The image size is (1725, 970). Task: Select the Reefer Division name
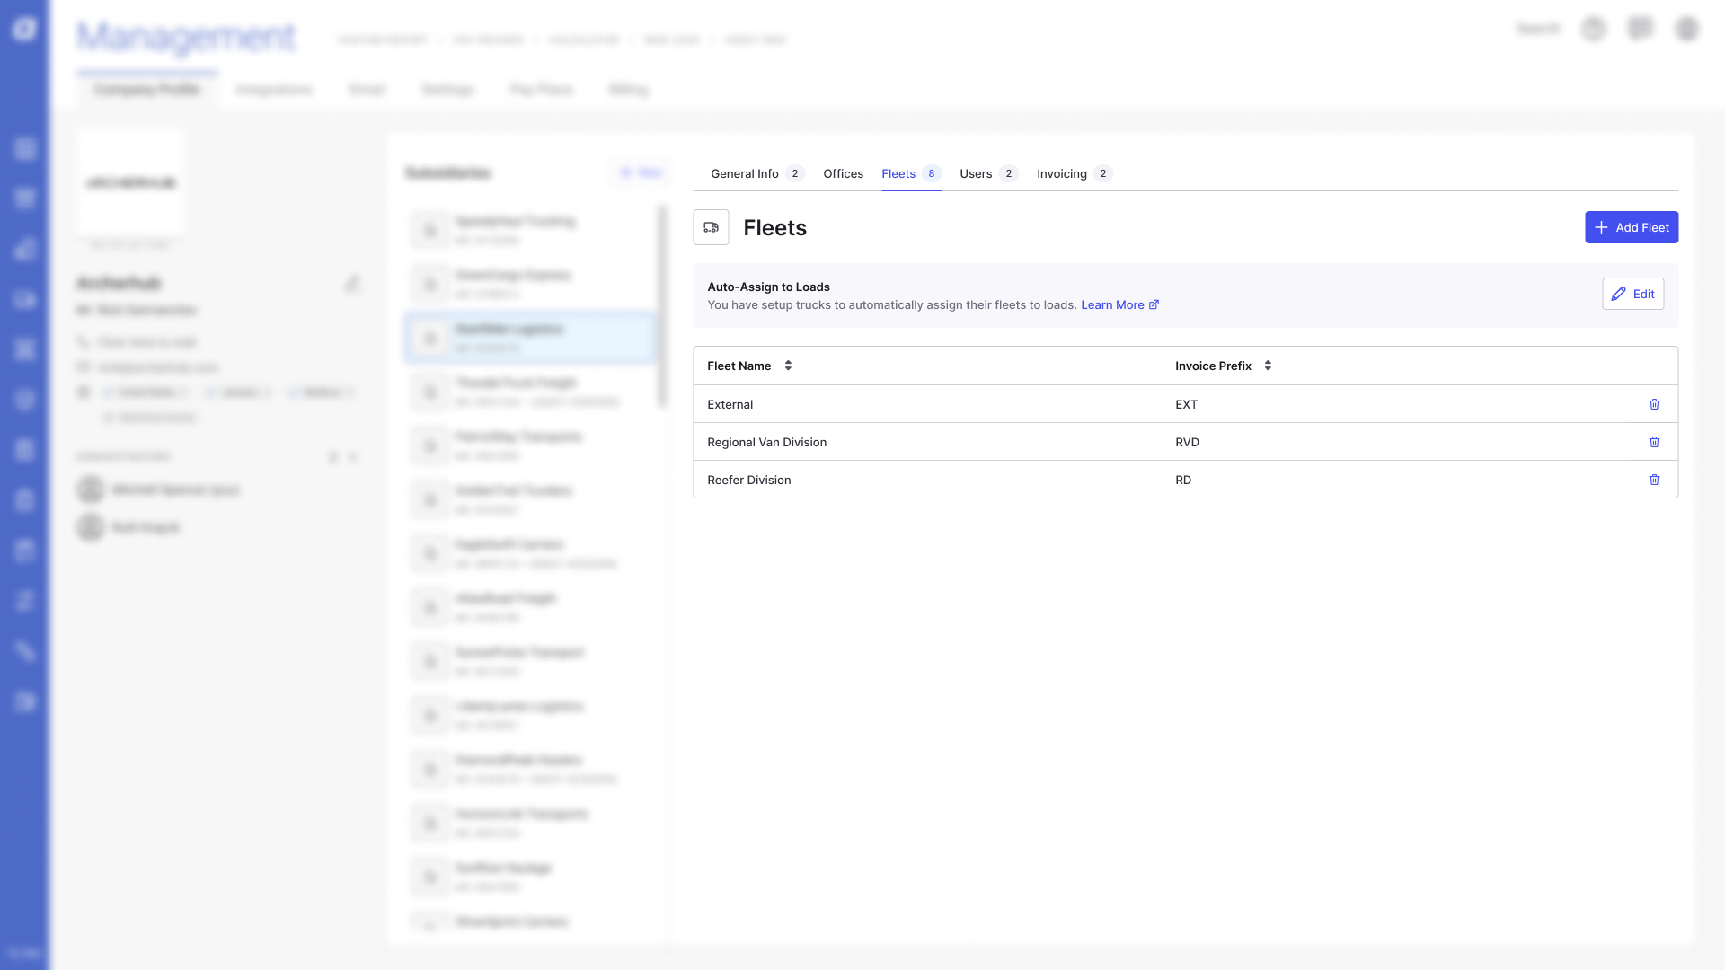748,480
